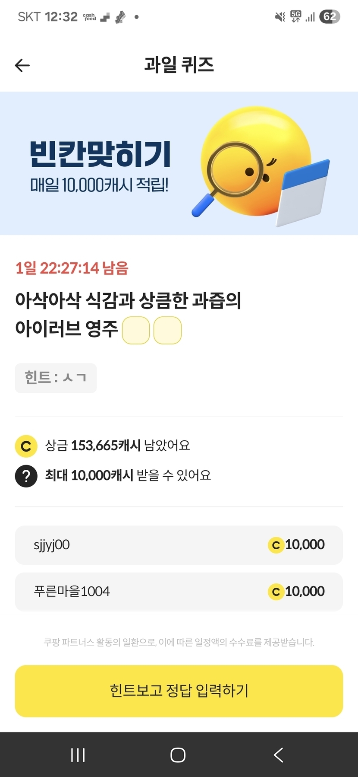Tap the yellow cash coin icon beside 상금

coord(26,446)
